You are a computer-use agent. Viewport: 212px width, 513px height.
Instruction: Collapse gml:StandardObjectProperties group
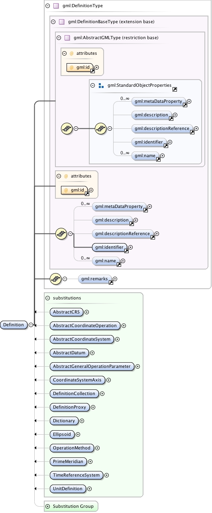tap(92, 85)
